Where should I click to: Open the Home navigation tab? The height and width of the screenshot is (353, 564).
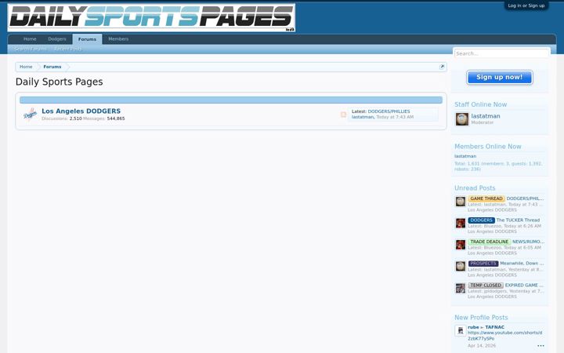pos(30,39)
